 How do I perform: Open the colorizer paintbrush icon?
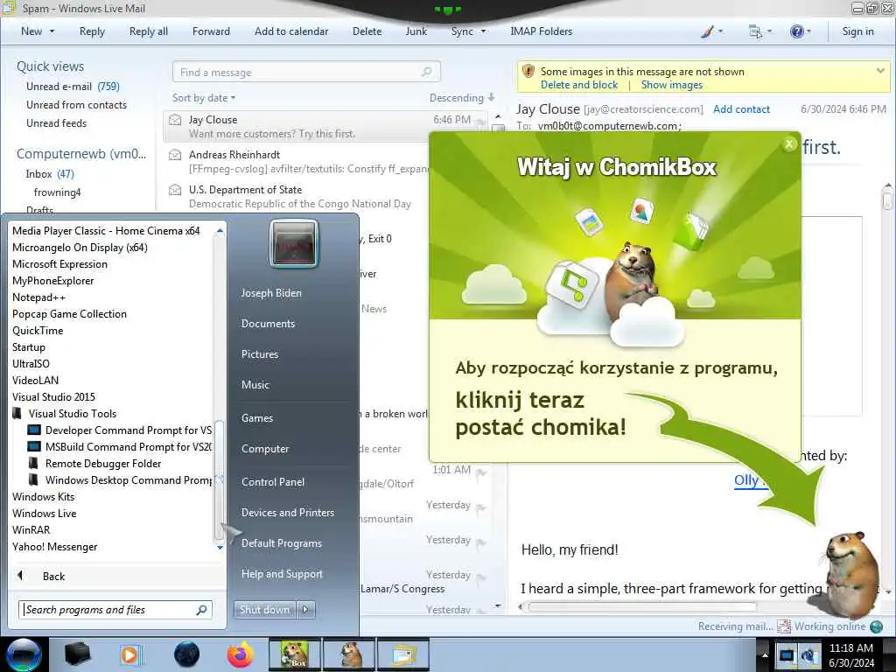(707, 32)
